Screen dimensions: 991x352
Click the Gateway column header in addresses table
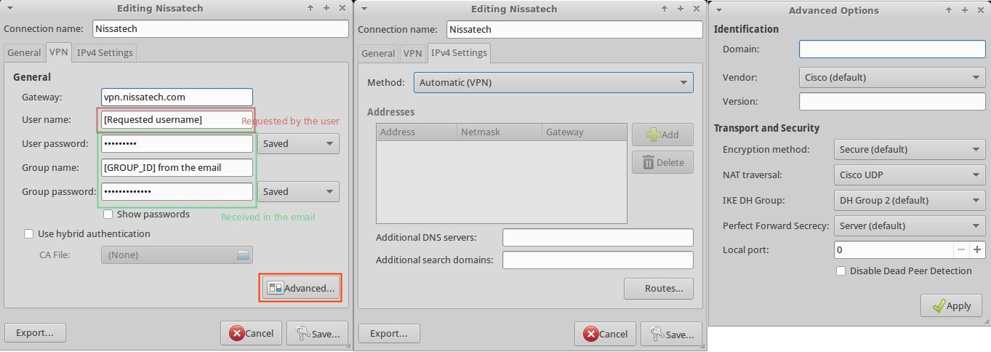584,132
